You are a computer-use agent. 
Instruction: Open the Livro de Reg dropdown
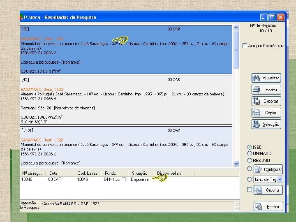pyautogui.click(x=280, y=179)
